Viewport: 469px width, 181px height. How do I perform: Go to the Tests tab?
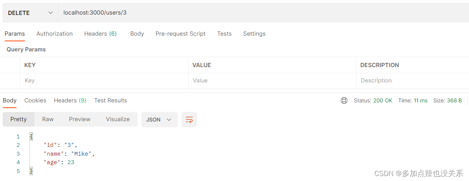click(x=224, y=34)
